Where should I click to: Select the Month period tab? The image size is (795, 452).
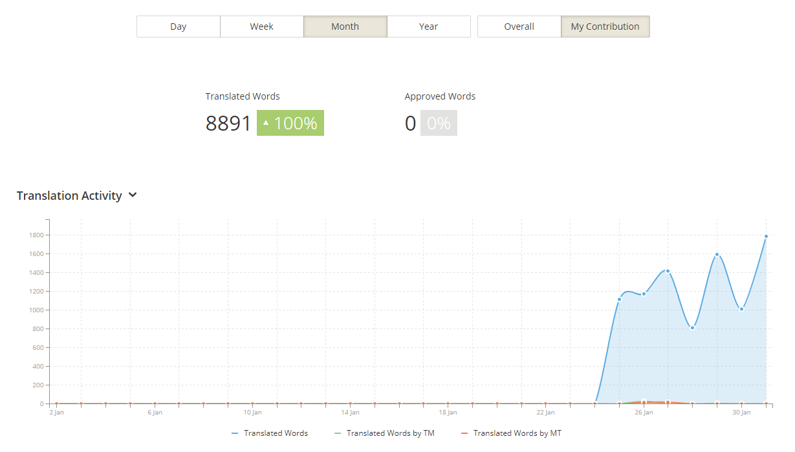click(345, 27)
